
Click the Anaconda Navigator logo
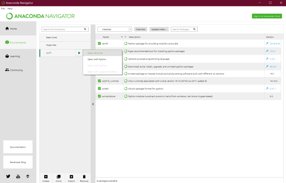coord(40,16)
